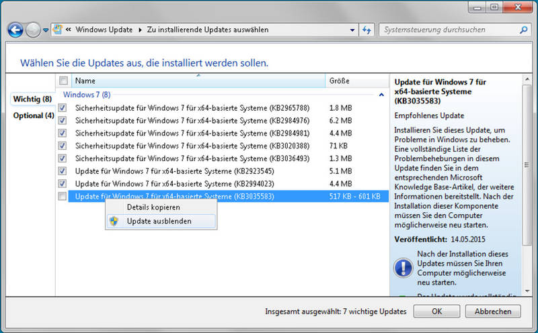Confirm the selection with OK

tap(436, 312)
